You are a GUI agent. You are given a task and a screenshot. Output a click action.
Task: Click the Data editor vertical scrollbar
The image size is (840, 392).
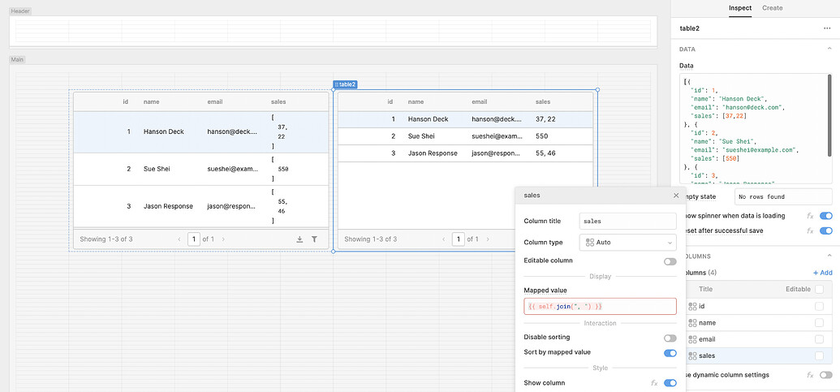point(829,116)
